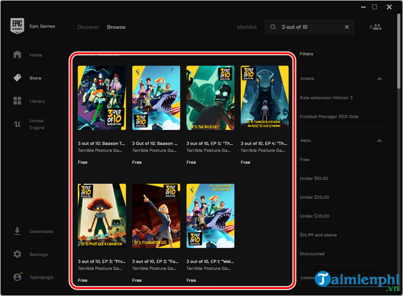Click the Settings sidebar label
403x296 pixels.
38,255
